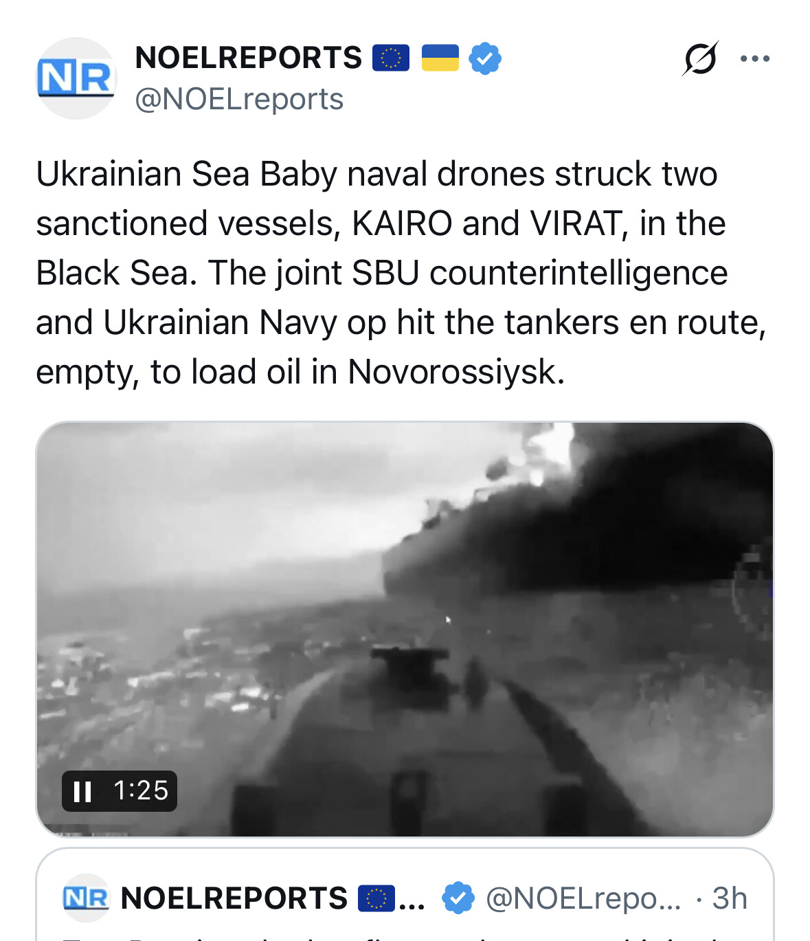This screenshot has height=941, width=810.
Task: Open the Grok slashed-circle icon
Action: pyautogui.click(x=700, y=58)
